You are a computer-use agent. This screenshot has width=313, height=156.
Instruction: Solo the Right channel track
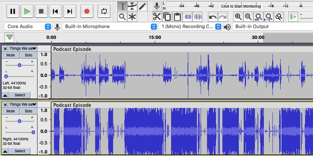[28, 111]
